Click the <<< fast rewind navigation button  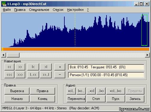coord(9,75)
